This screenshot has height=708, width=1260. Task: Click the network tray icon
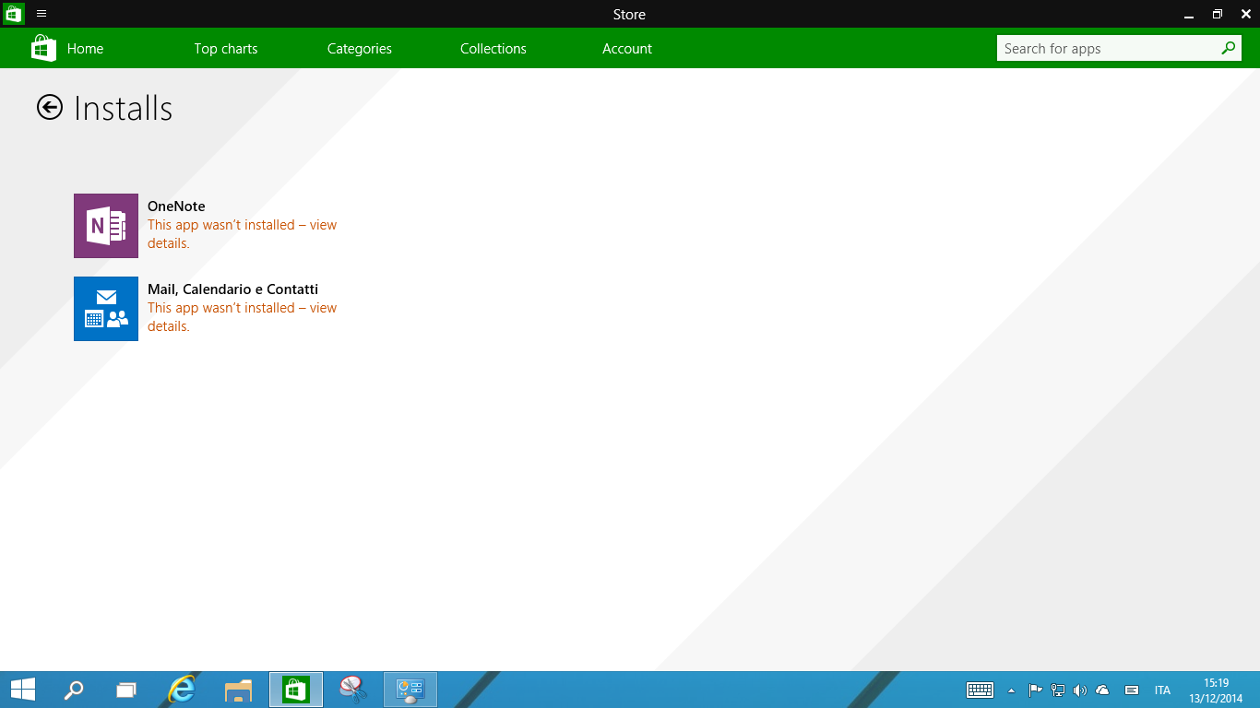coord(1058,690)
